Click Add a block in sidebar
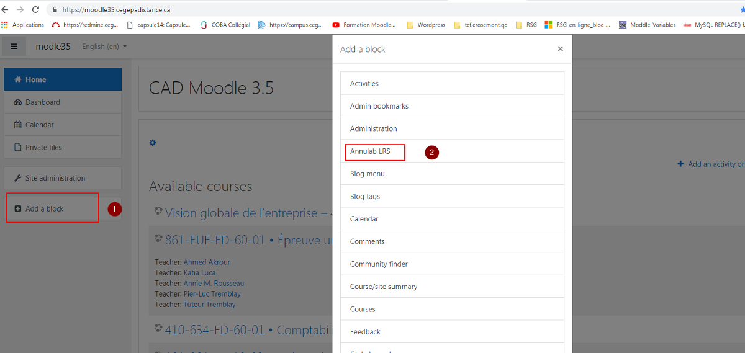 click(x=45, y=209)
